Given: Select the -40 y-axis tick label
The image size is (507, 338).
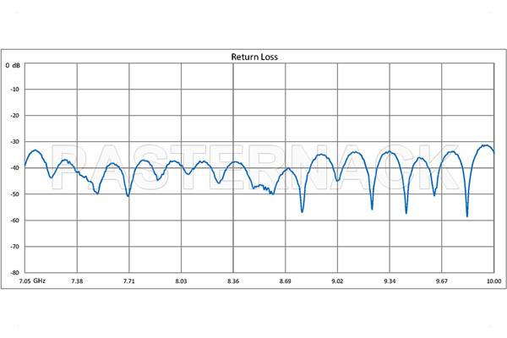Looking at the screenshot, I should click(x=14, y=168).
